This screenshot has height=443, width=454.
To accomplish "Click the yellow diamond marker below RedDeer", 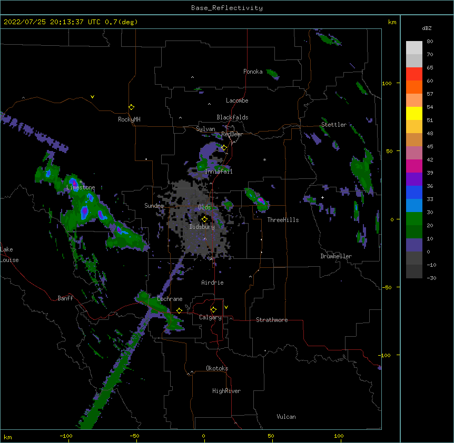I will point(224,148).
